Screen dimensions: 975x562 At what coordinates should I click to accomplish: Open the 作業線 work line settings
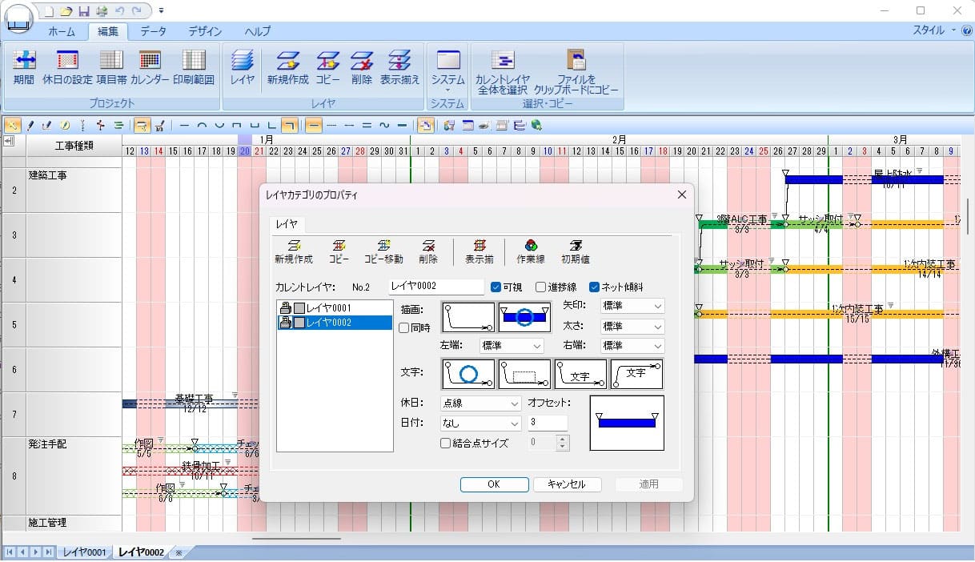click(531, 251)
